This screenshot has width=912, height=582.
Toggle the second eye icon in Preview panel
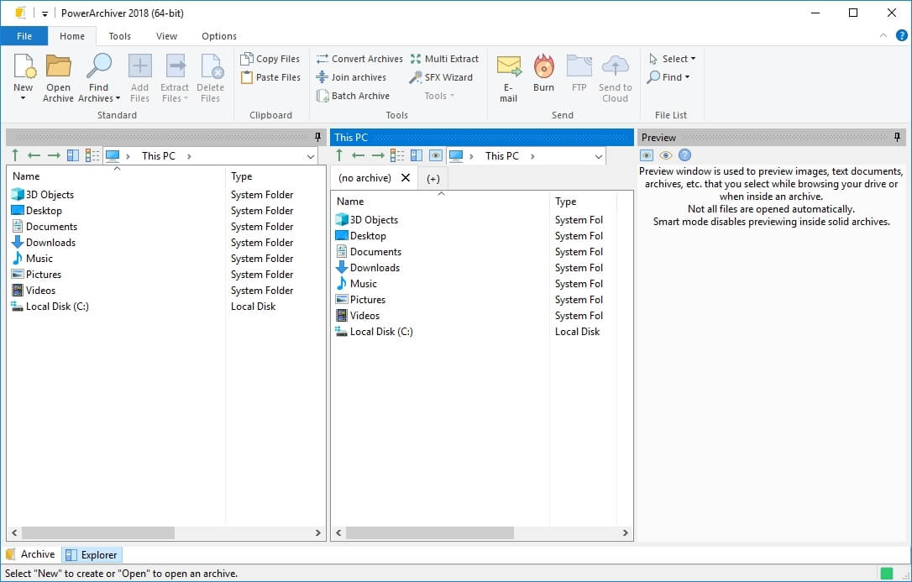pos(665,155)
